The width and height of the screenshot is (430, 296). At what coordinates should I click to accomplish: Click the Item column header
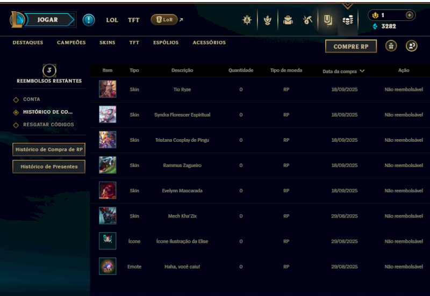coord(107,70)
